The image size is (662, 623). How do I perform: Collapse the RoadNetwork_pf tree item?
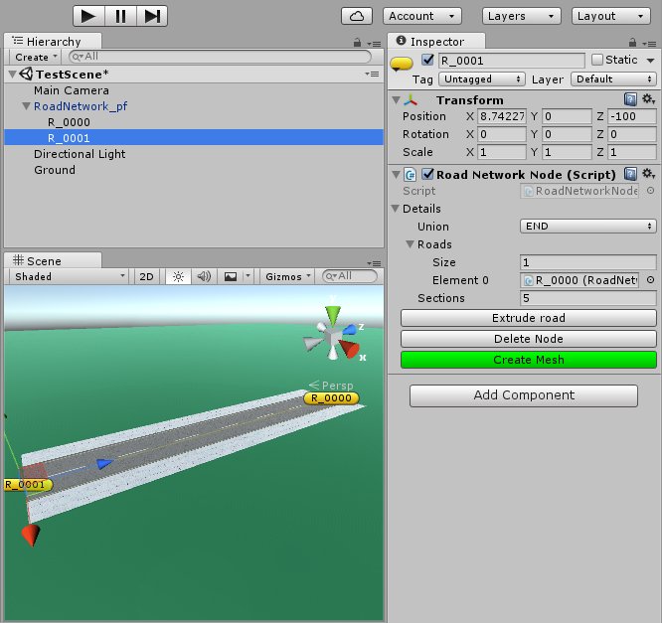[27, 106]
